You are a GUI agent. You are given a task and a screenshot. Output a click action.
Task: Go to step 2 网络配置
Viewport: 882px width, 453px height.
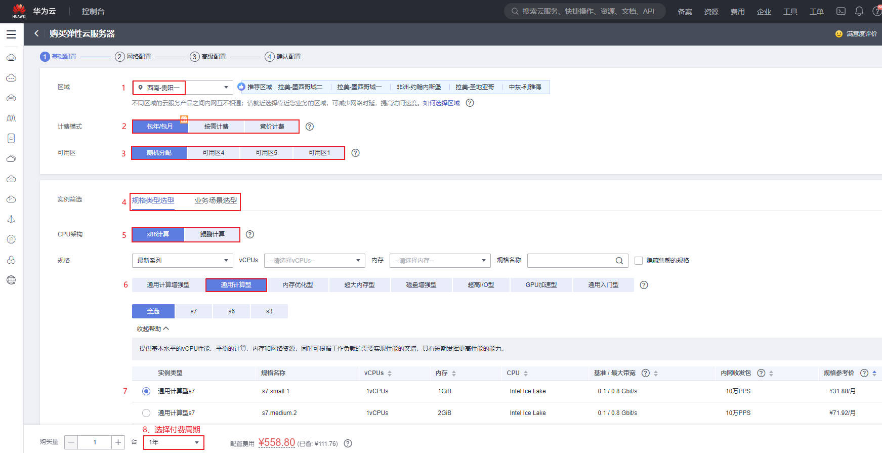pyautogui.click(x=133, y=57)
